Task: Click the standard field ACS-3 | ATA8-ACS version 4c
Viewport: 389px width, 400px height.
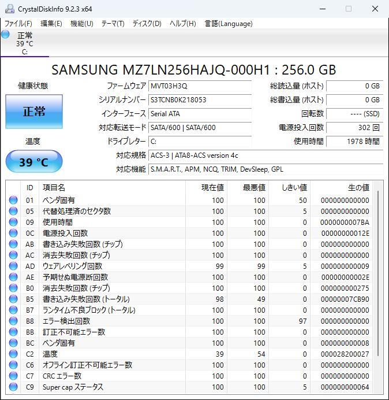Action: tap(265, 155)
